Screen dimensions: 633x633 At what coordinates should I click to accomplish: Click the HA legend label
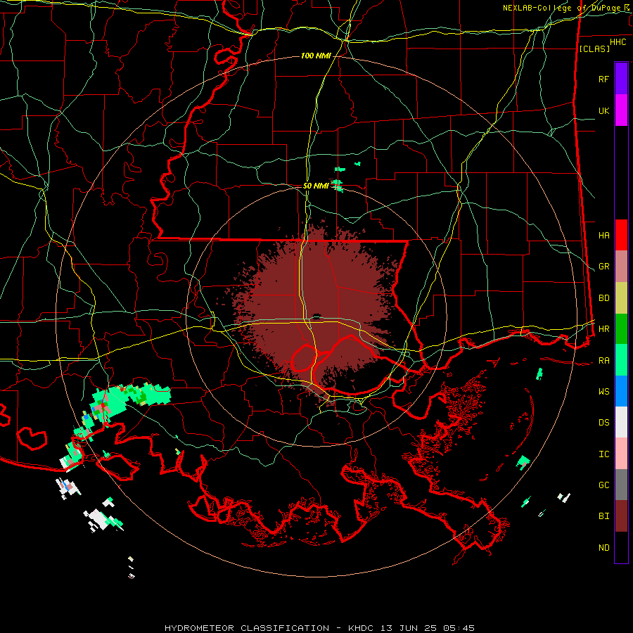603,236
